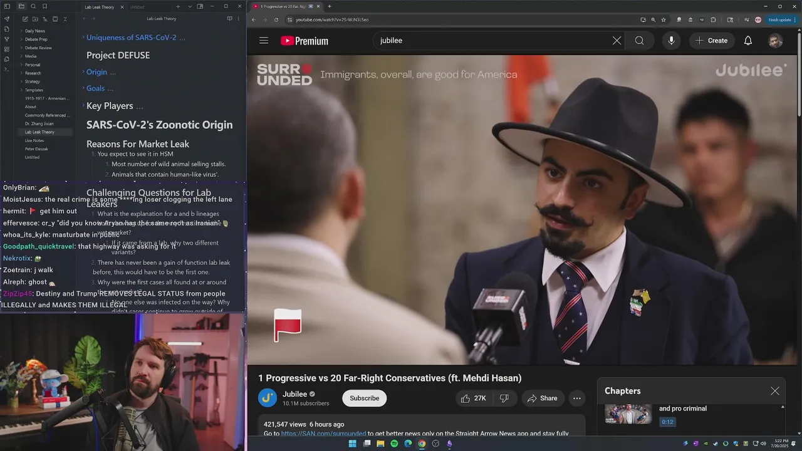Switch to Lab Leak Theory tab
This screenshot has height=451, width=802.
pyautogui.click(x=100, y=7)
